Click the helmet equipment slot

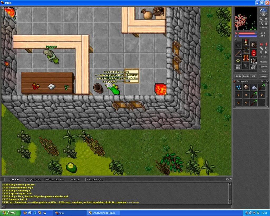tap(246, 42)
